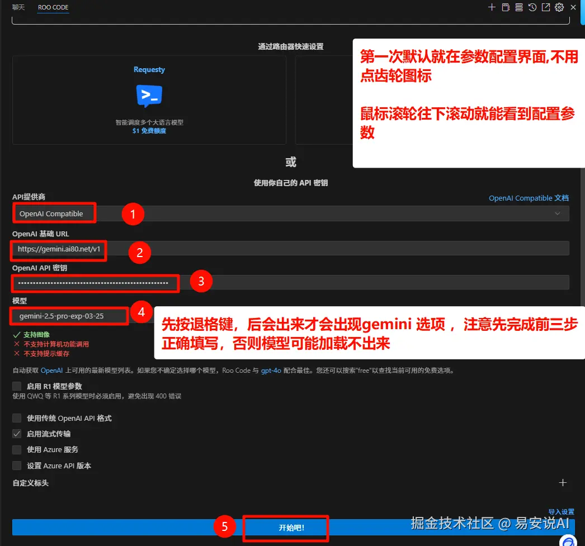Open the prompts notebook icon
This screenshot has height=546, width=585.
click(x=506, y=7)
